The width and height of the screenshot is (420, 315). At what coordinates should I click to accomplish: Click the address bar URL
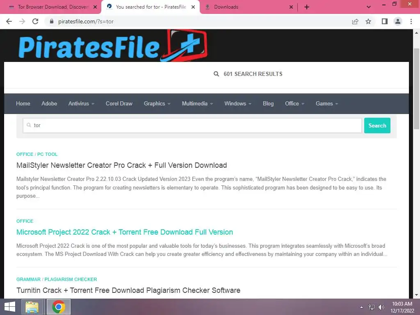tap(86, 21)
